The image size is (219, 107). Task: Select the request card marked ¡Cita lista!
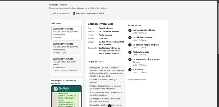pos(67,33)
